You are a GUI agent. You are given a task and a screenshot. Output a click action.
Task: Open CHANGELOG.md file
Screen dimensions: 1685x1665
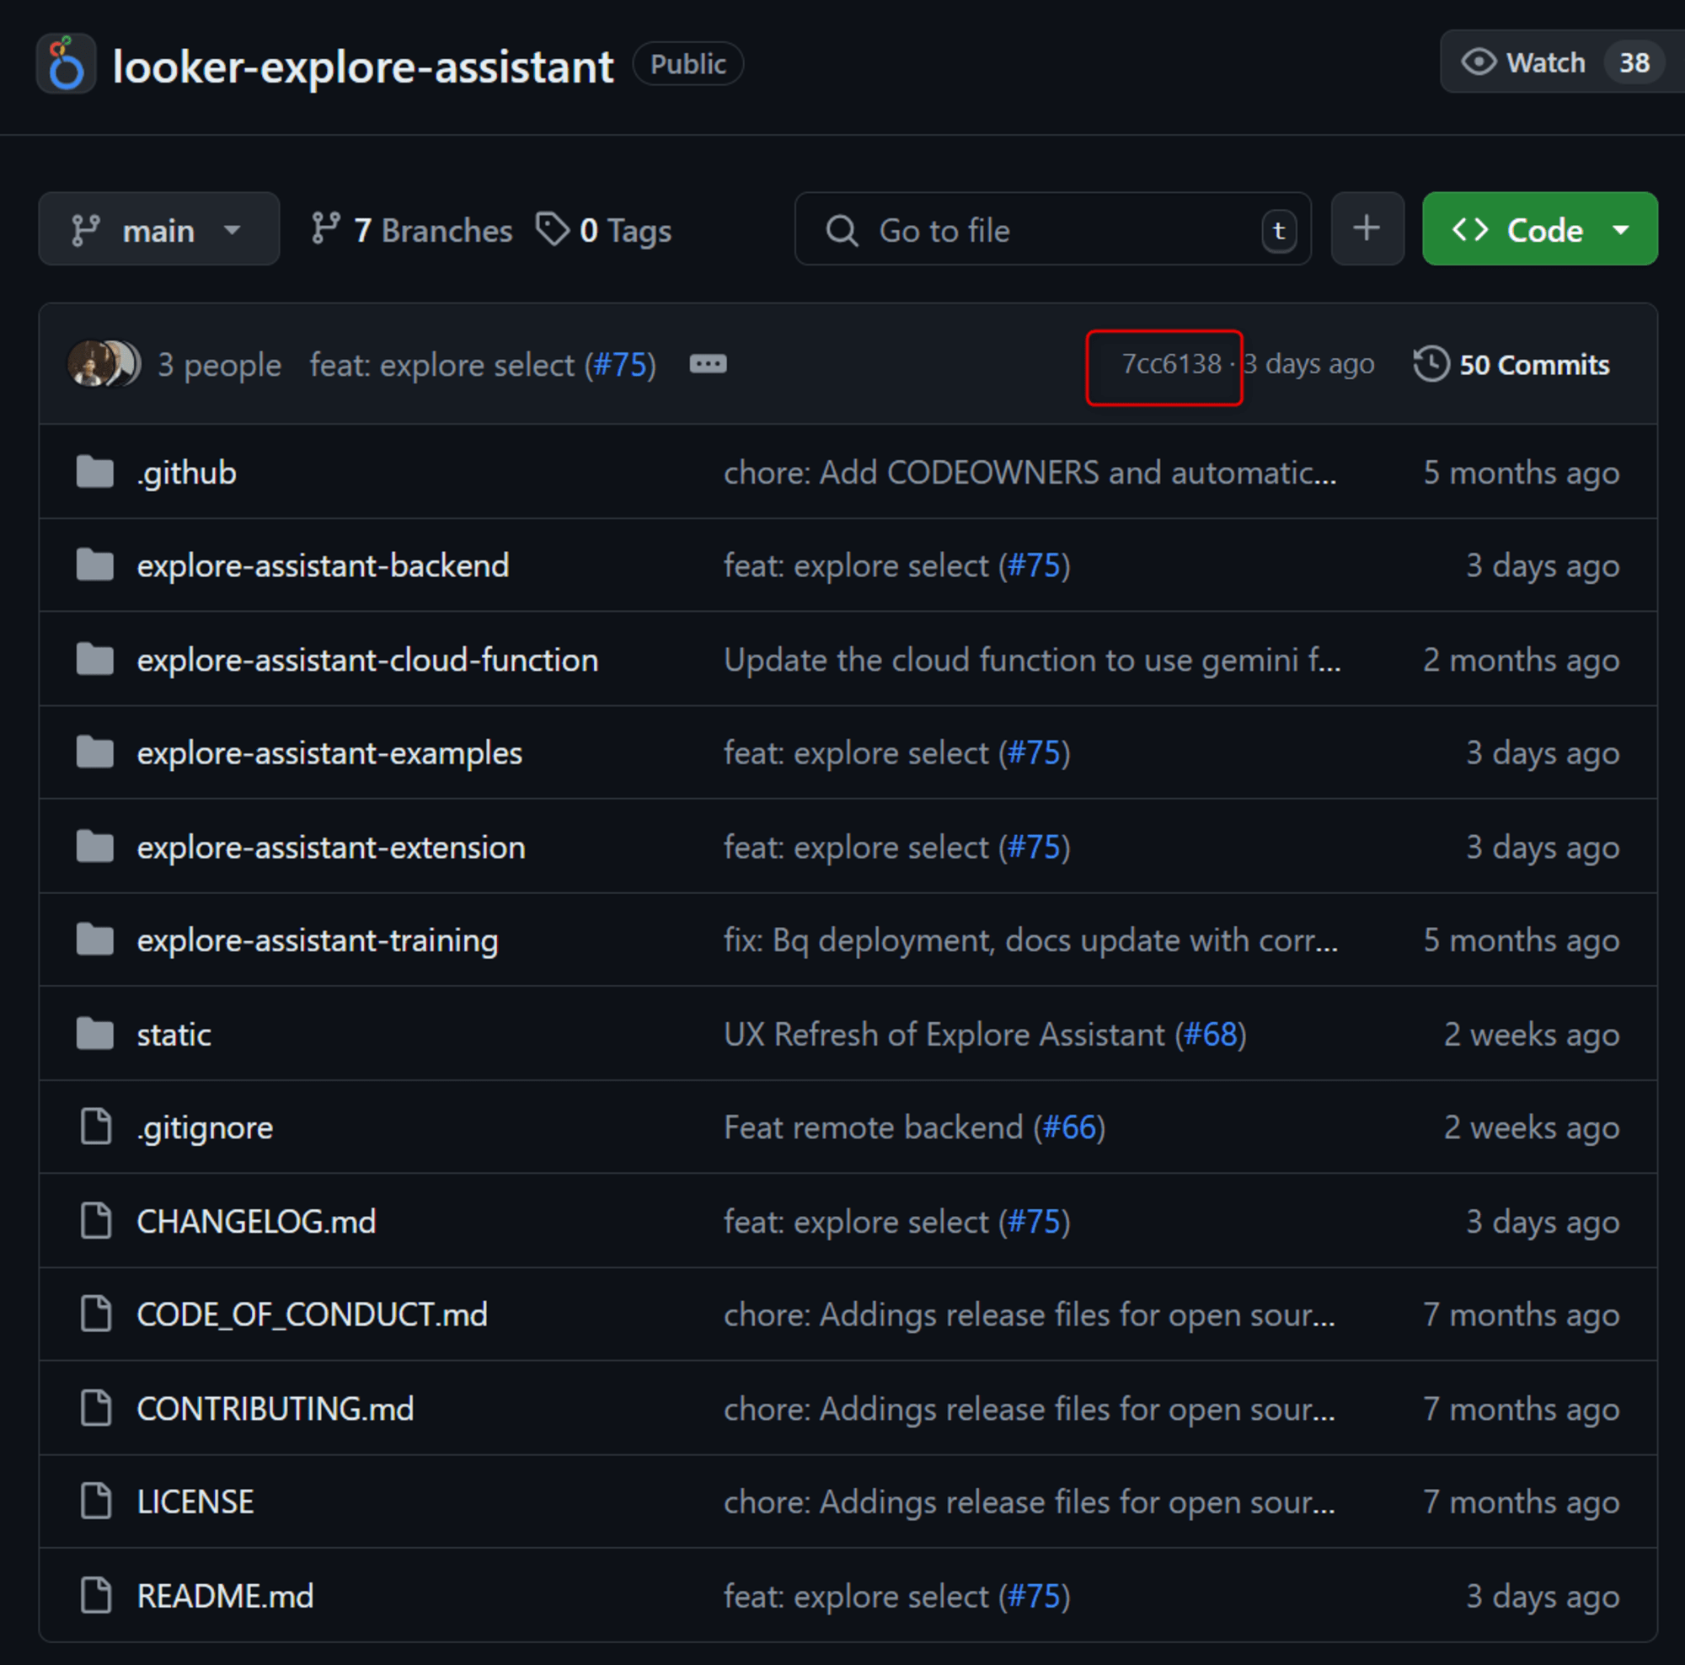(x=256, y=1221)
